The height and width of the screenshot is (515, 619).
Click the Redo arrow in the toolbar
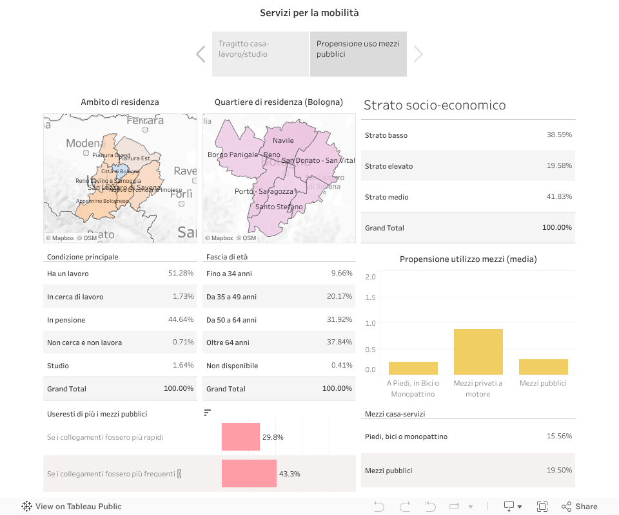click(405, 507)
